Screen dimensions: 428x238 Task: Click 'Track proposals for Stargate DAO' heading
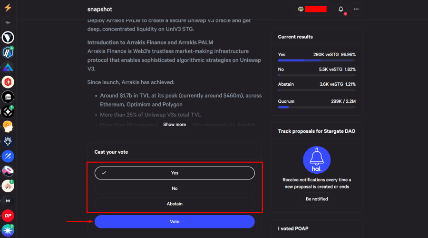(317, 131)
